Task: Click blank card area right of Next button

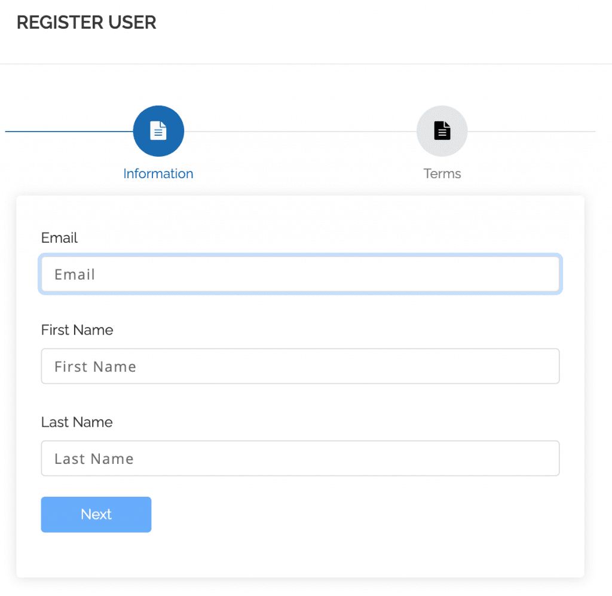Action: 359,515
